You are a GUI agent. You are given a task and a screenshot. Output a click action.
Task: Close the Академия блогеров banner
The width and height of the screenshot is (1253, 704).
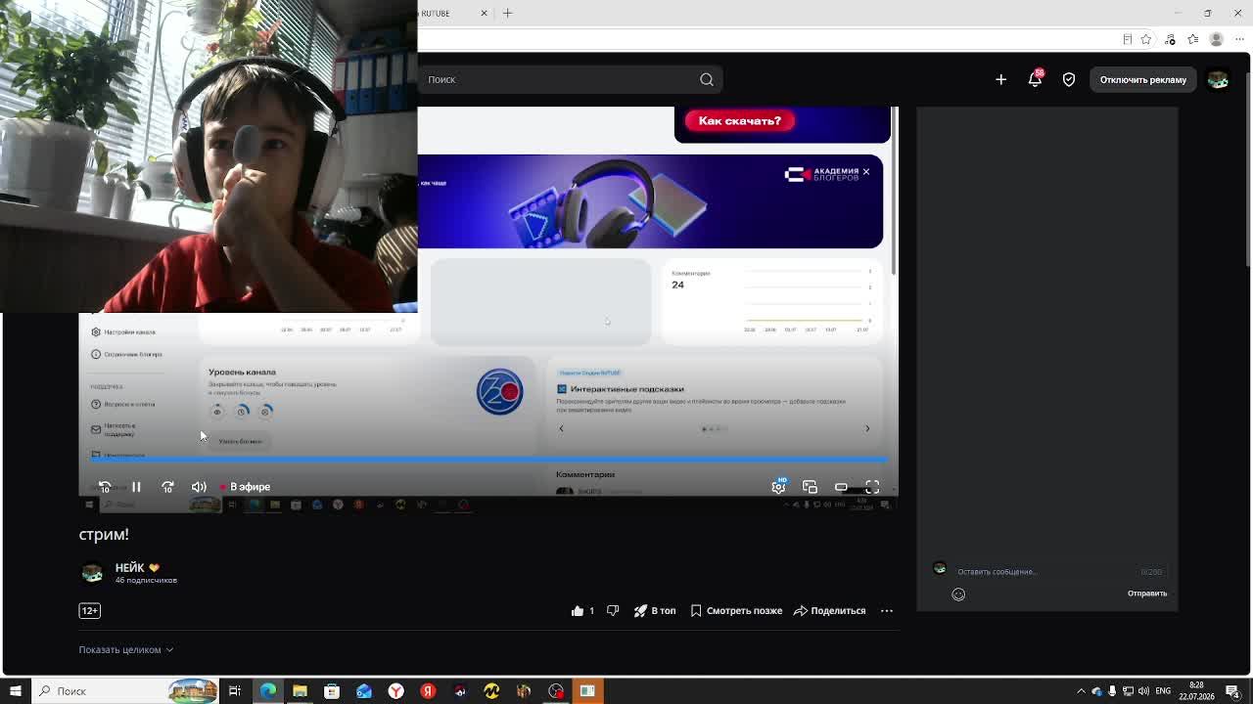865,171
